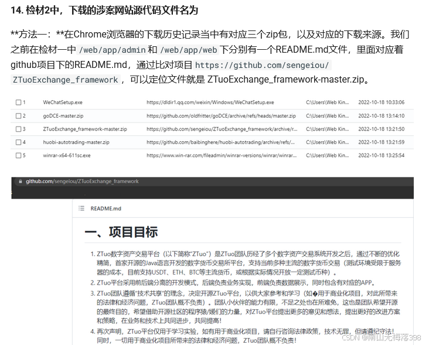Click the inline code ZTuoExchange_framework in the paragraph
Image resolution: width=429 pixels, height=345 pixels.
pos(66,80)
